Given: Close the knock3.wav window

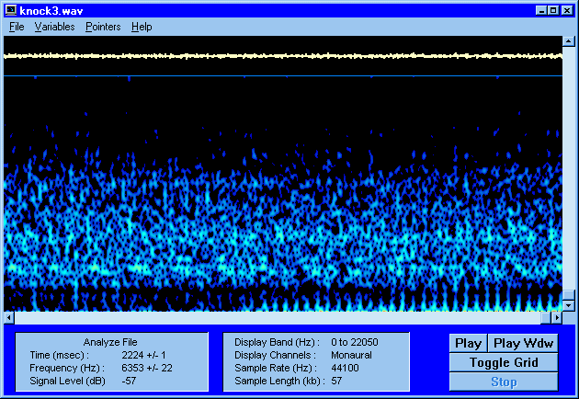Looking at the screenshot, I should pyautogui.click(x=566, y=11).
